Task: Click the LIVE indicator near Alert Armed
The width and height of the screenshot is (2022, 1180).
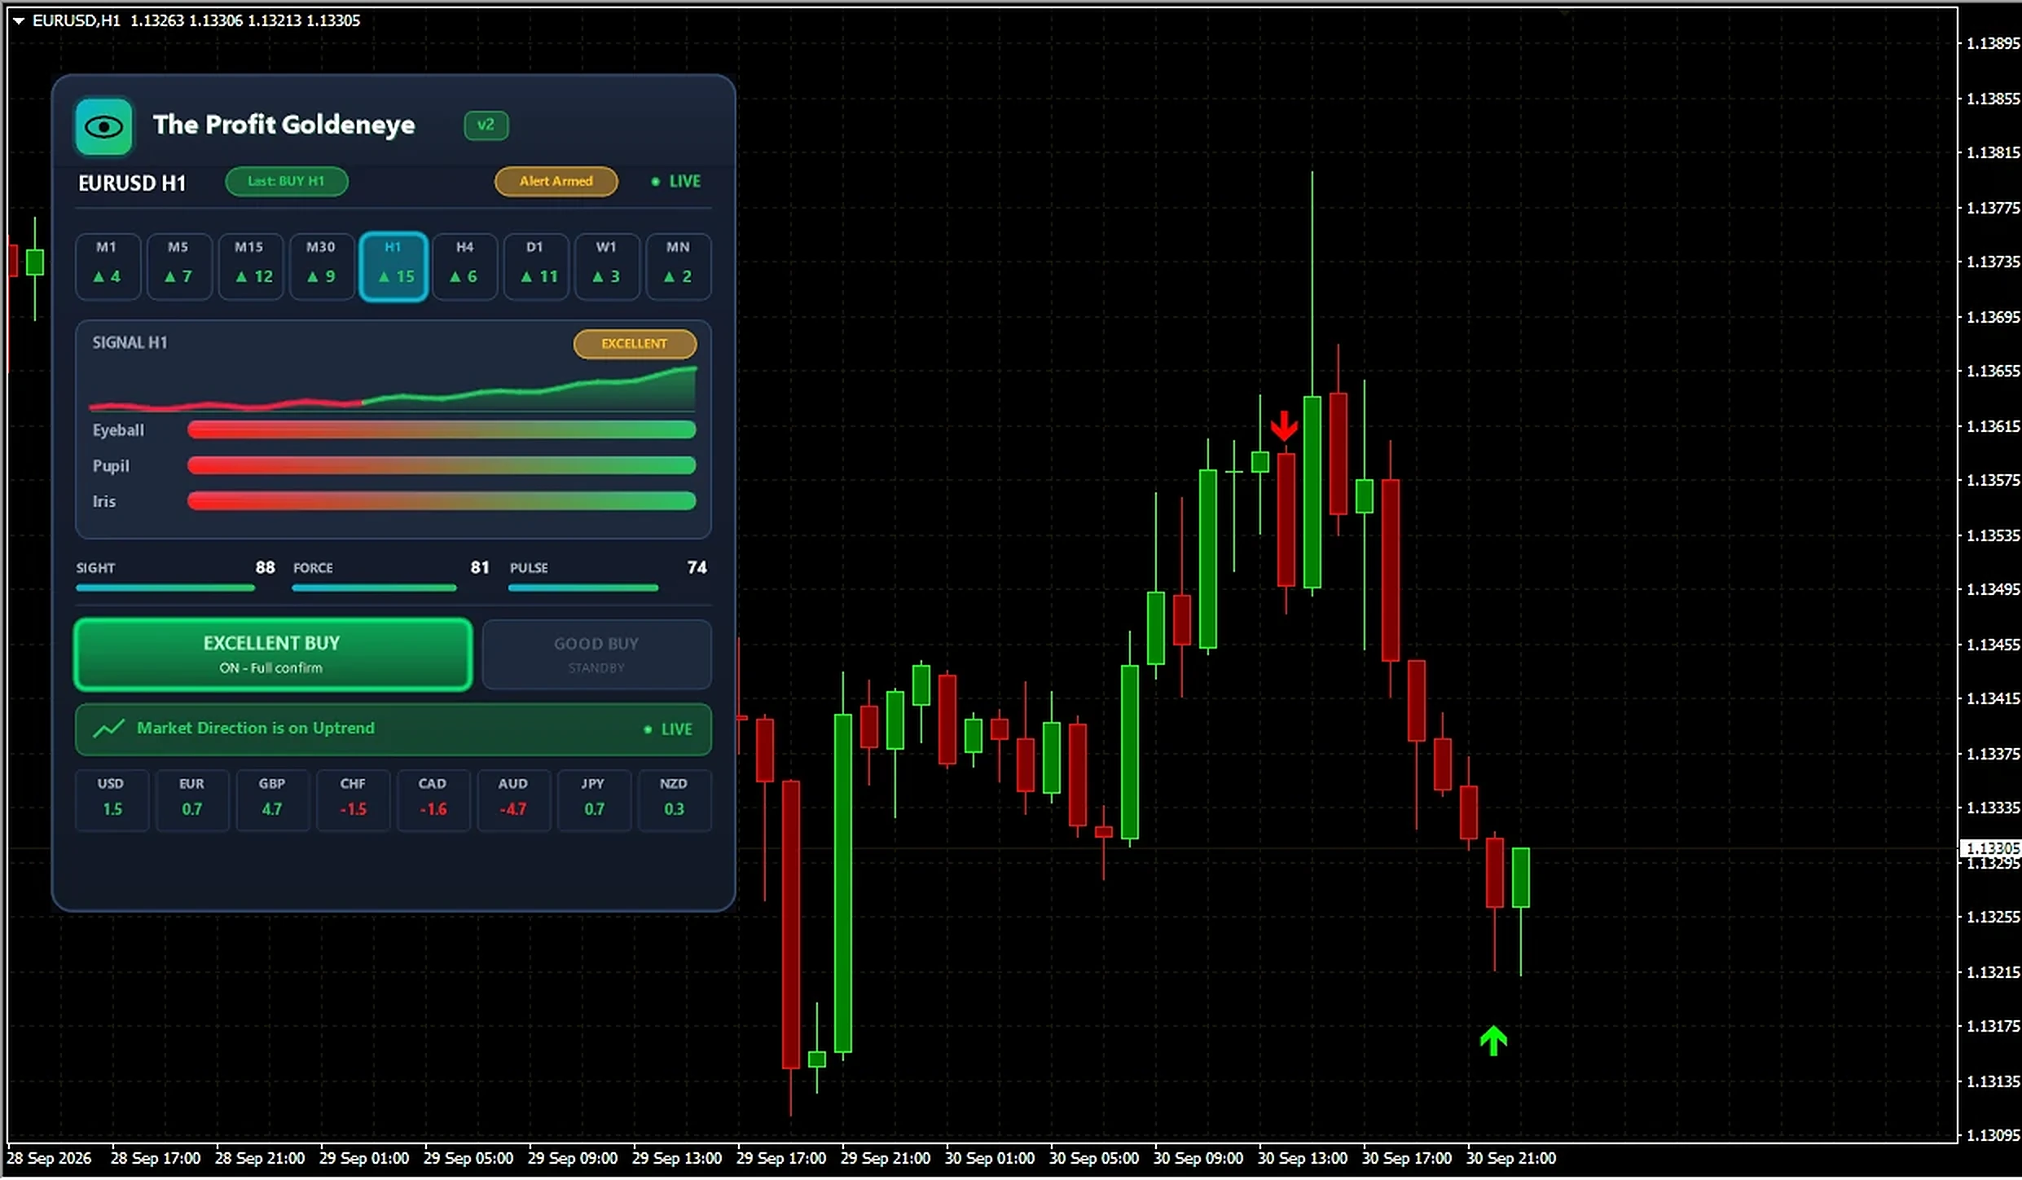Action: click(x=676, y=181)
